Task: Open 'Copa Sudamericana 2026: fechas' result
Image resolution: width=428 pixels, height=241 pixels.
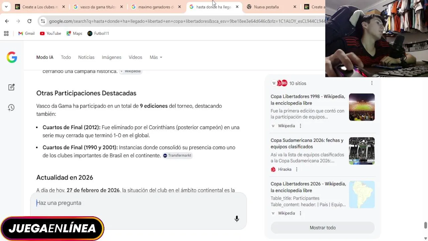Action: pos(307,144)
